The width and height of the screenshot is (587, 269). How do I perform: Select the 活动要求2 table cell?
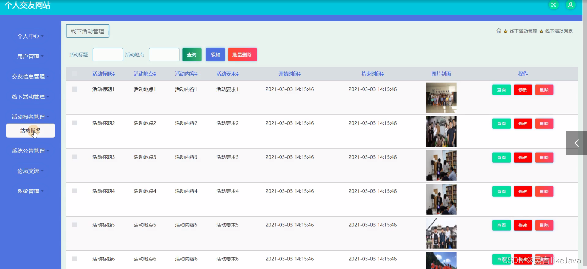coord(227,123)
